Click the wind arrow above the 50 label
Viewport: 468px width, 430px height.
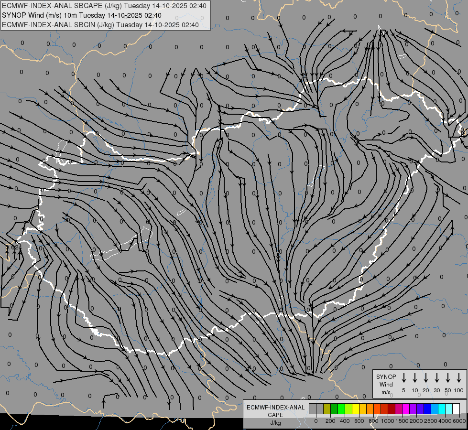pyautogui.click(x=448, y=378)
